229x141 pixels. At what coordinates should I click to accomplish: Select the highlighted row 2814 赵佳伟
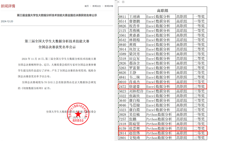tap(163, 133)
